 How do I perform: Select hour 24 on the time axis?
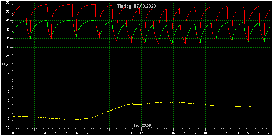(x=270, y=133)
